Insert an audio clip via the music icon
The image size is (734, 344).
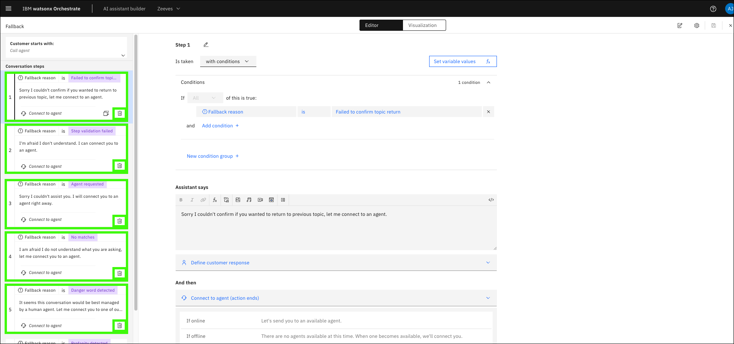click(249, 200)
